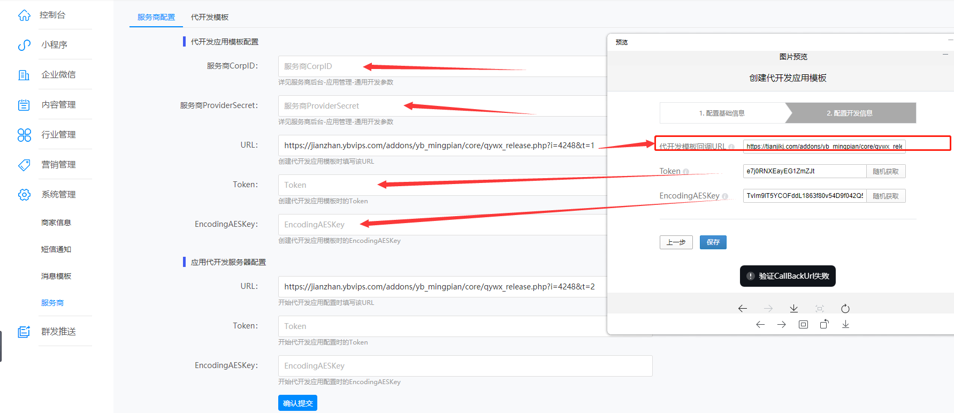Click hint text 创建代开发应用模板时的Token

tap(323, 201)
